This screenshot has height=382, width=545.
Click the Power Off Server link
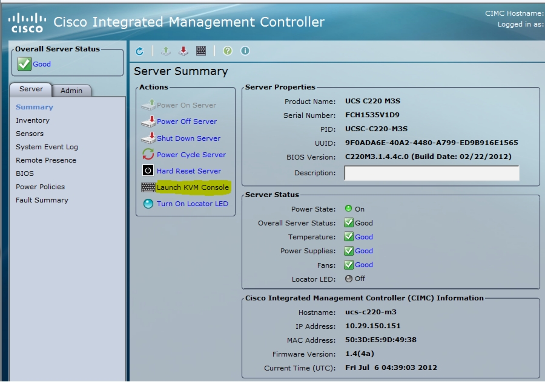coord(187,121)
